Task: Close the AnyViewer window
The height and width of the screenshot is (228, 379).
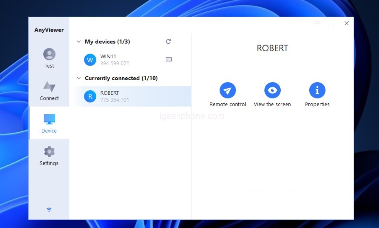Action: coord(346,23)
